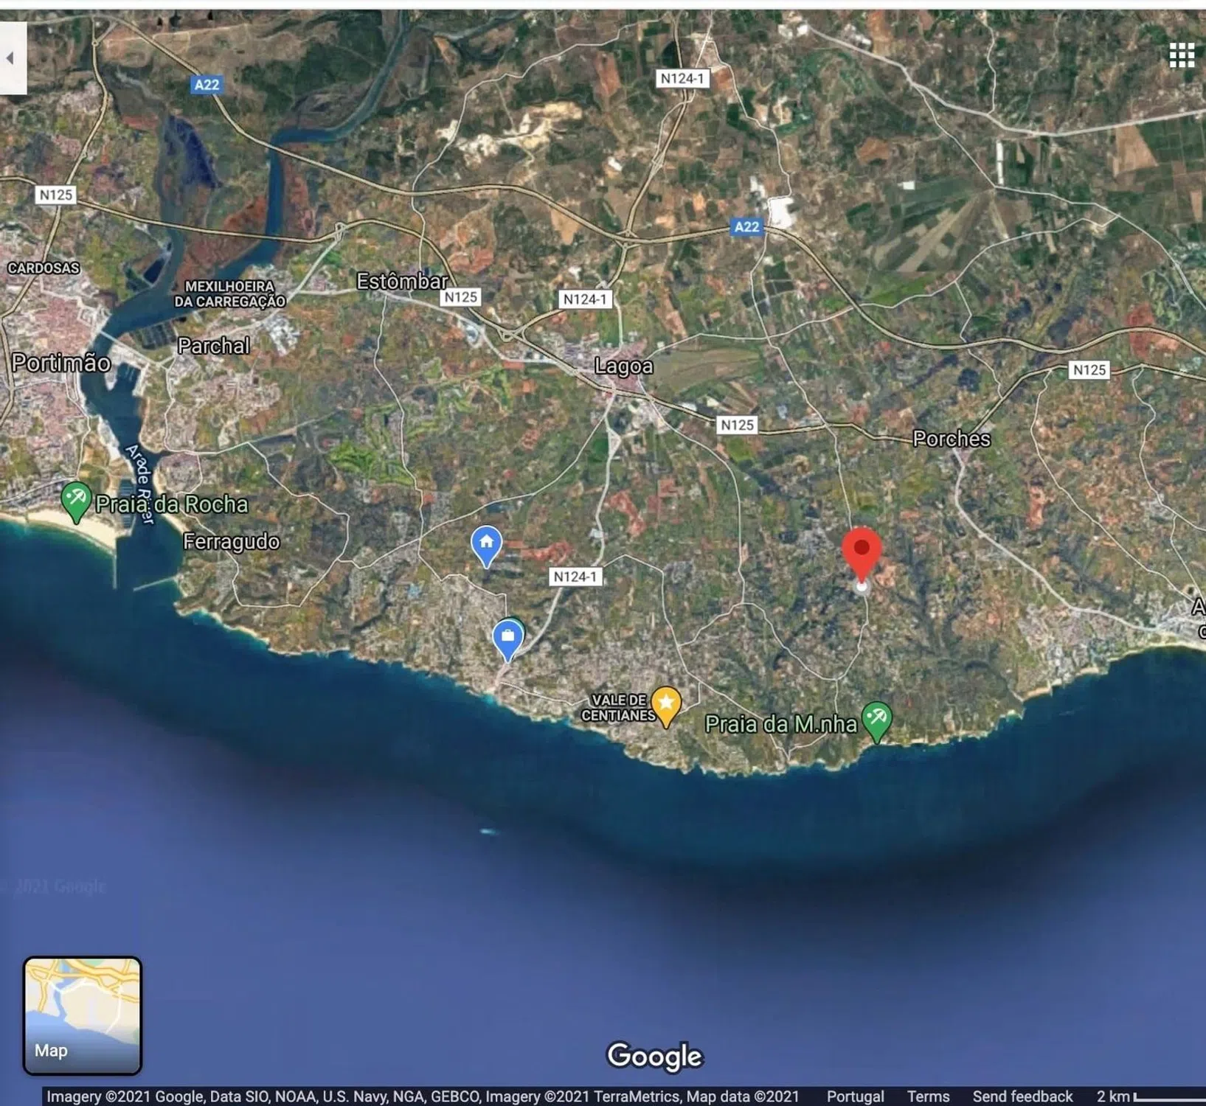The image size is (1206, 1106).
Task: Click the N124-1 shield near the coast
Action: click(575, 577)
